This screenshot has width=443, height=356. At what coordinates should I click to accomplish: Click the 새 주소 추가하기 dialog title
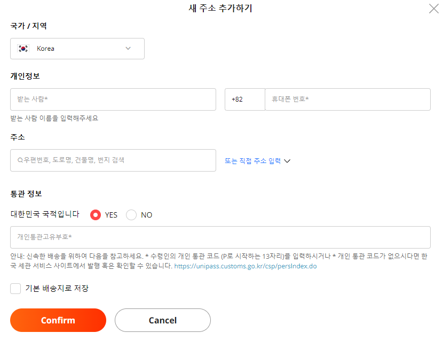pyautogui.click(x=222, y=9)
